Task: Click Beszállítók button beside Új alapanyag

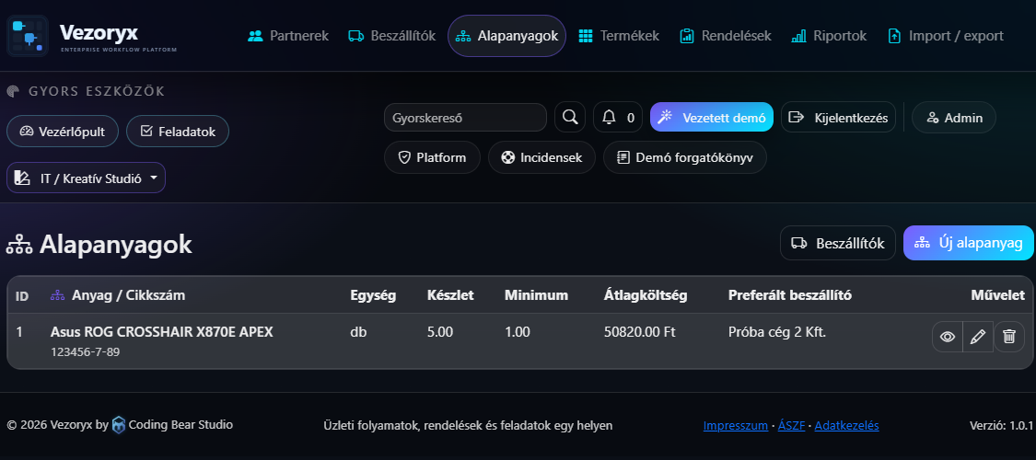Action: (x=838, y=243)
